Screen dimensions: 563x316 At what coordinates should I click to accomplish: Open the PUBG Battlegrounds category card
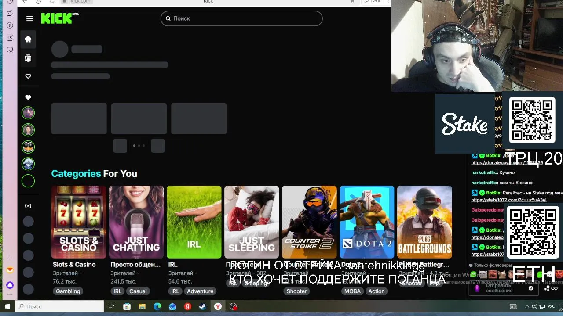pos(424,222)
